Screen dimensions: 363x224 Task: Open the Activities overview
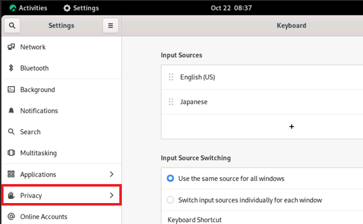[28, 8]
